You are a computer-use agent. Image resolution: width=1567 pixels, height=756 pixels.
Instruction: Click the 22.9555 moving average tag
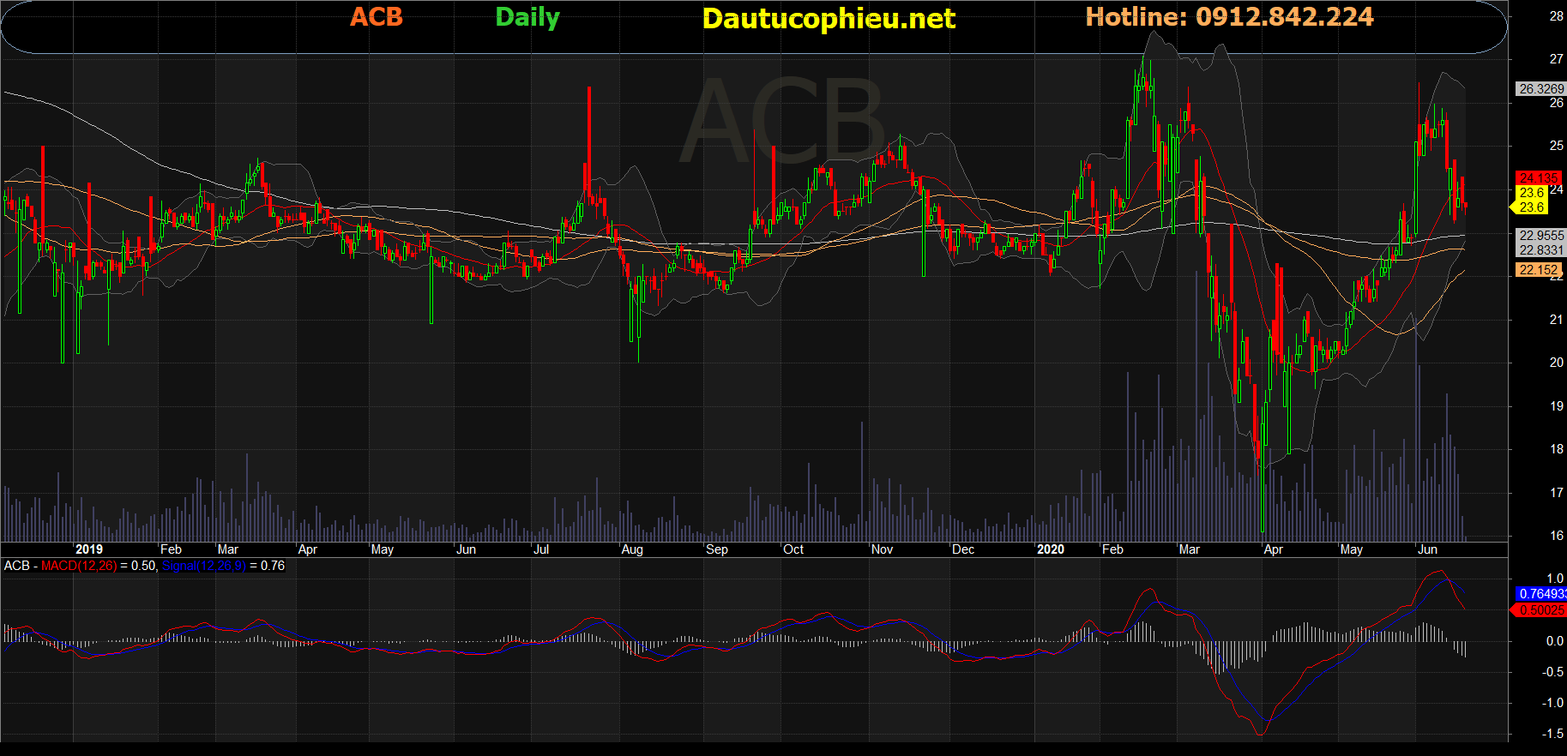pyautogui.click(x=1541, y=235)
